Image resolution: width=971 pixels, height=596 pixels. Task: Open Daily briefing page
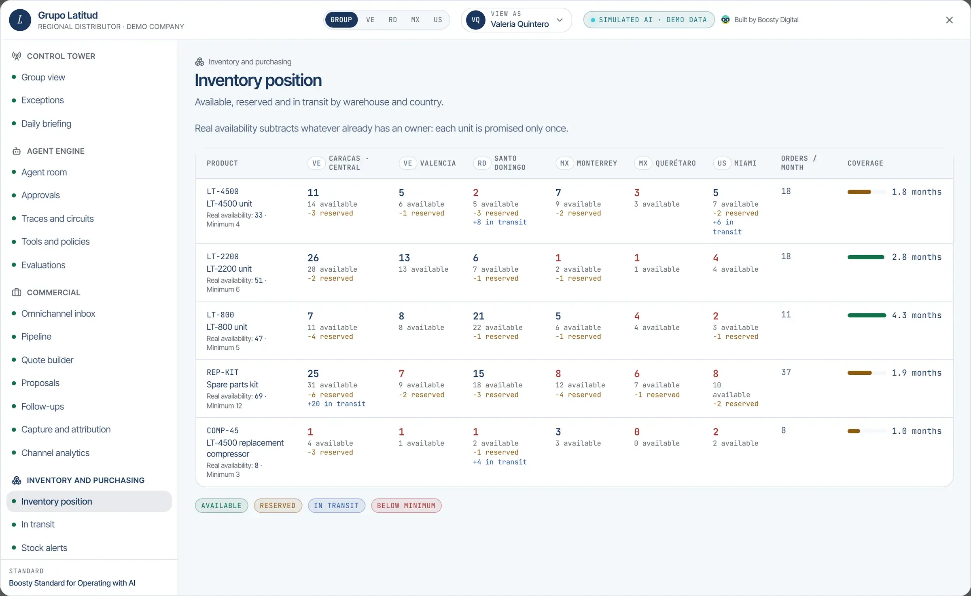(x=89, y=124)
